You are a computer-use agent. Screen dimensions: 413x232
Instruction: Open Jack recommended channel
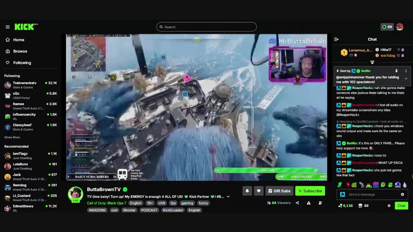tap(31, 177)
